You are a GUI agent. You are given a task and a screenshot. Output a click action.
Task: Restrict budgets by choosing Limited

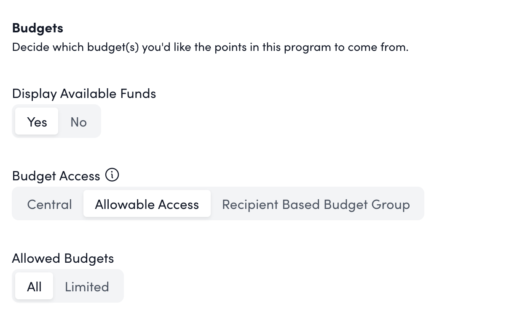87,286
